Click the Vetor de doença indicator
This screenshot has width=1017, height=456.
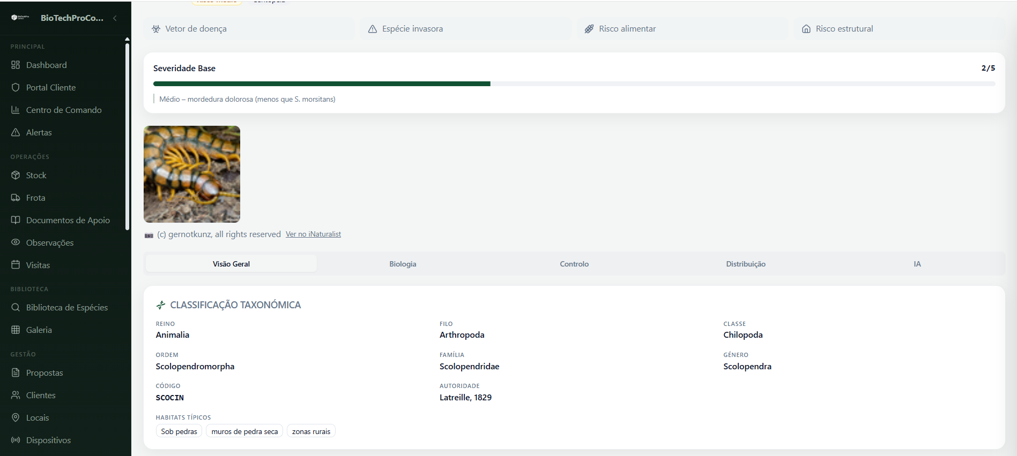(249, 29)
